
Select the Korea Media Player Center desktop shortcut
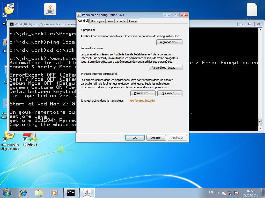pos(10,141)
